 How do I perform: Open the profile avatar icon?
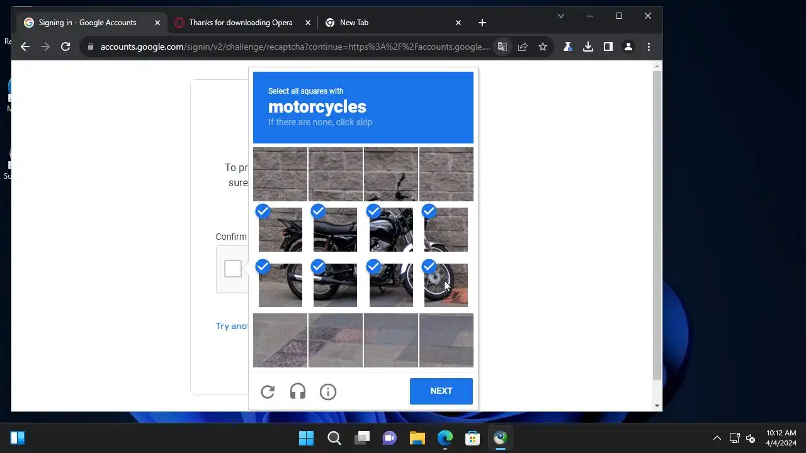click(628, 47)
